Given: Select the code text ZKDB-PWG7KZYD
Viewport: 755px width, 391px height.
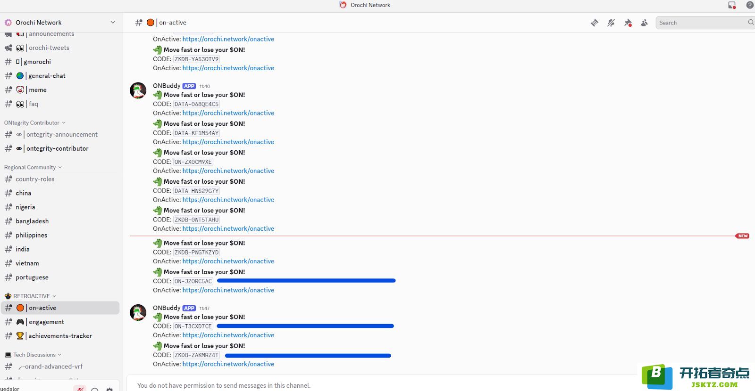Looking at the screenshot, I should pyautogui.click(x=197, y=253).
